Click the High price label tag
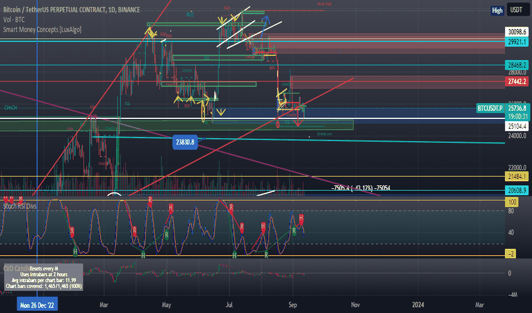The width and height of the screenshot is (532, 313). coord(497,10)
